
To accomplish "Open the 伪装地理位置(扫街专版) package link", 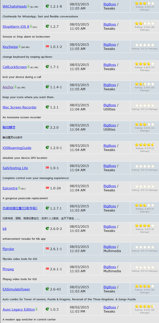I will (x=20, y=208).
